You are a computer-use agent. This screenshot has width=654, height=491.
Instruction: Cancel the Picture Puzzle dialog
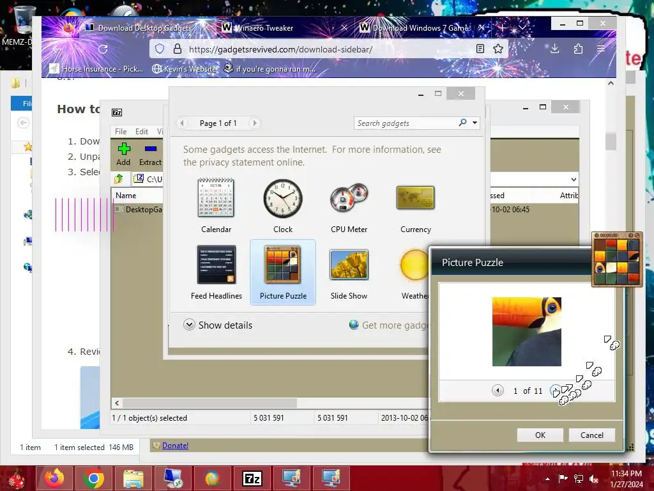click(592, 435)
